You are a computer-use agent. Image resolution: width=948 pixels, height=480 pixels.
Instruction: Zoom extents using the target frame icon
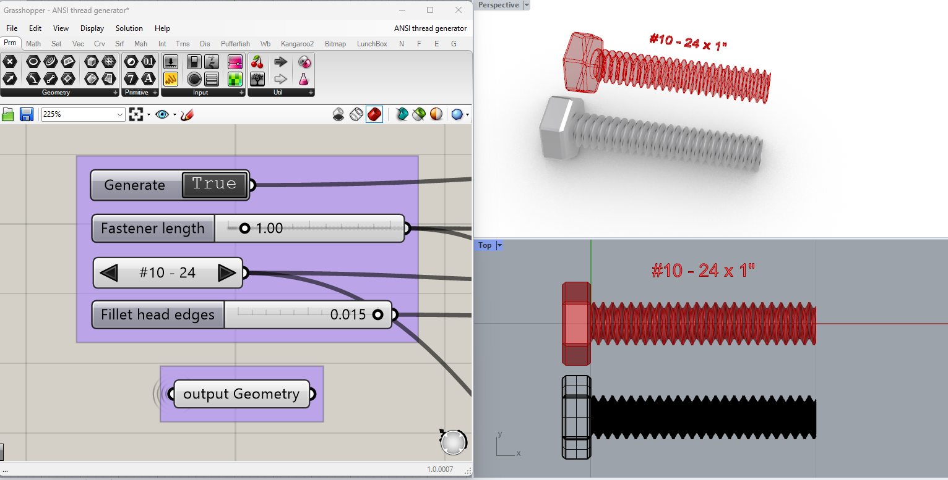tap(136, 114)
